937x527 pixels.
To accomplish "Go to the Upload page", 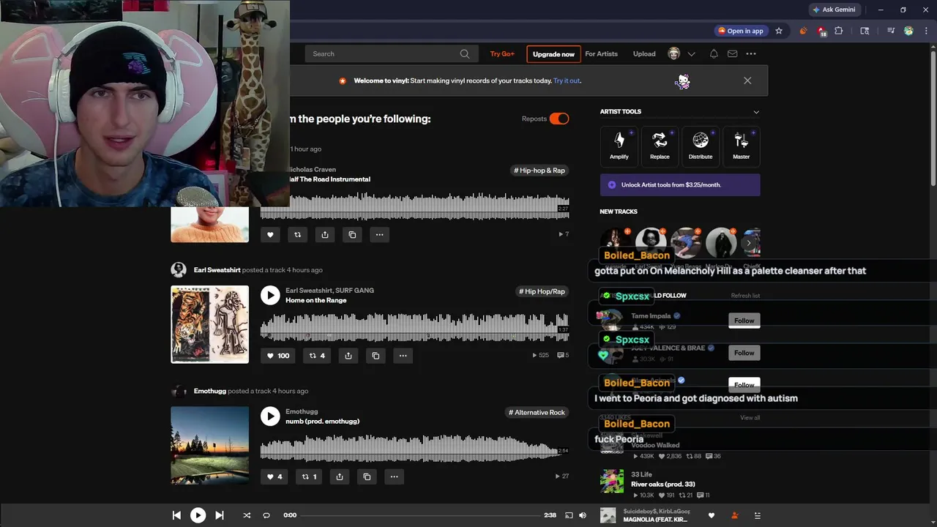I will 644,54.
